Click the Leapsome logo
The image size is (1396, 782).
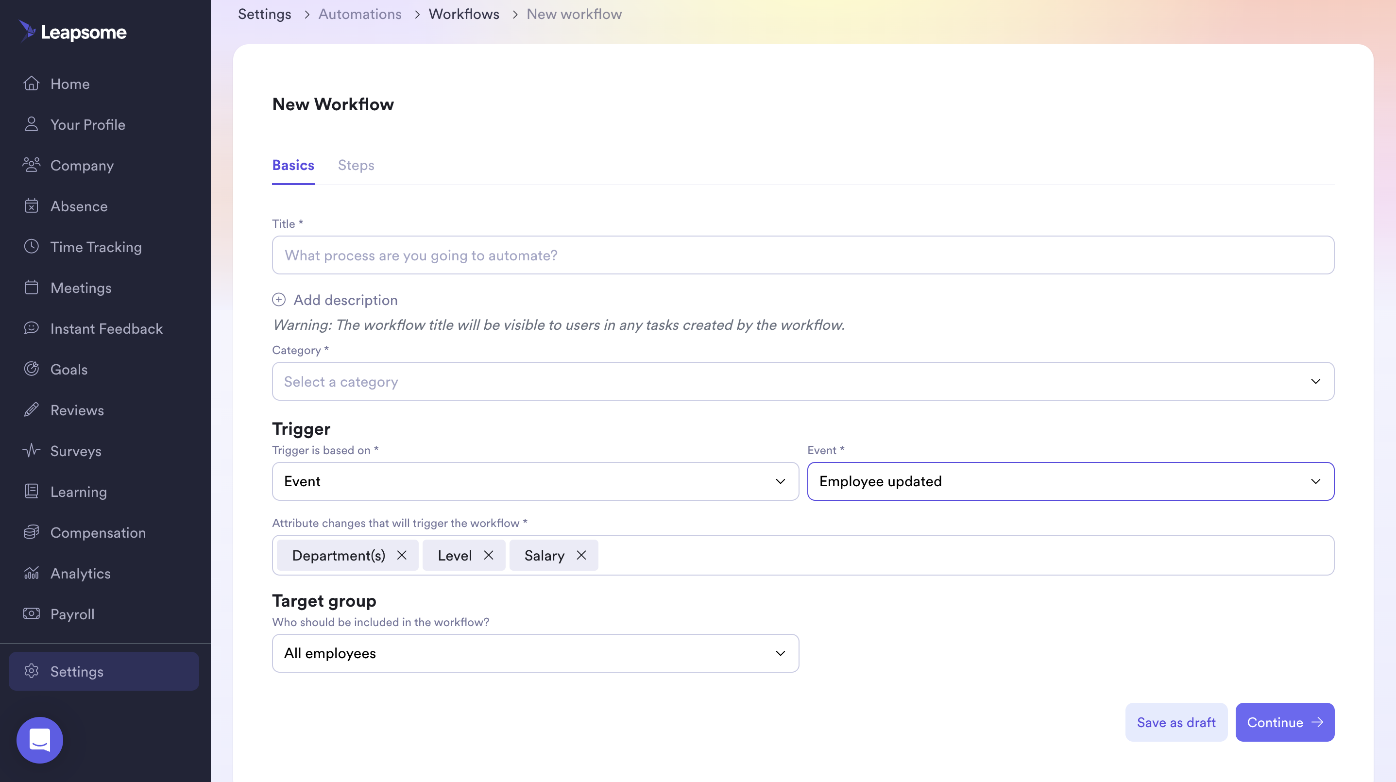(x=73, y=32)
